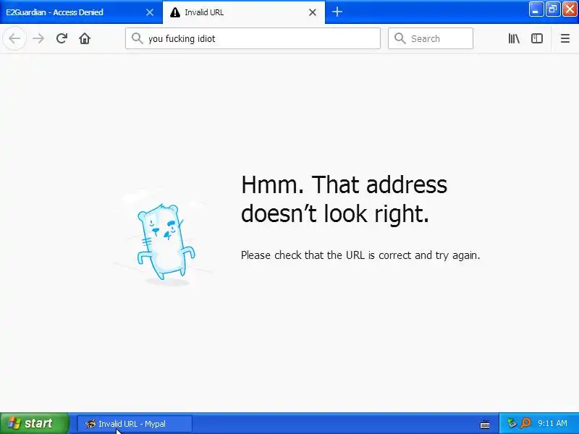Click into the Search box
Viewport: 579px width, 434px height.
tap(430, 38)
